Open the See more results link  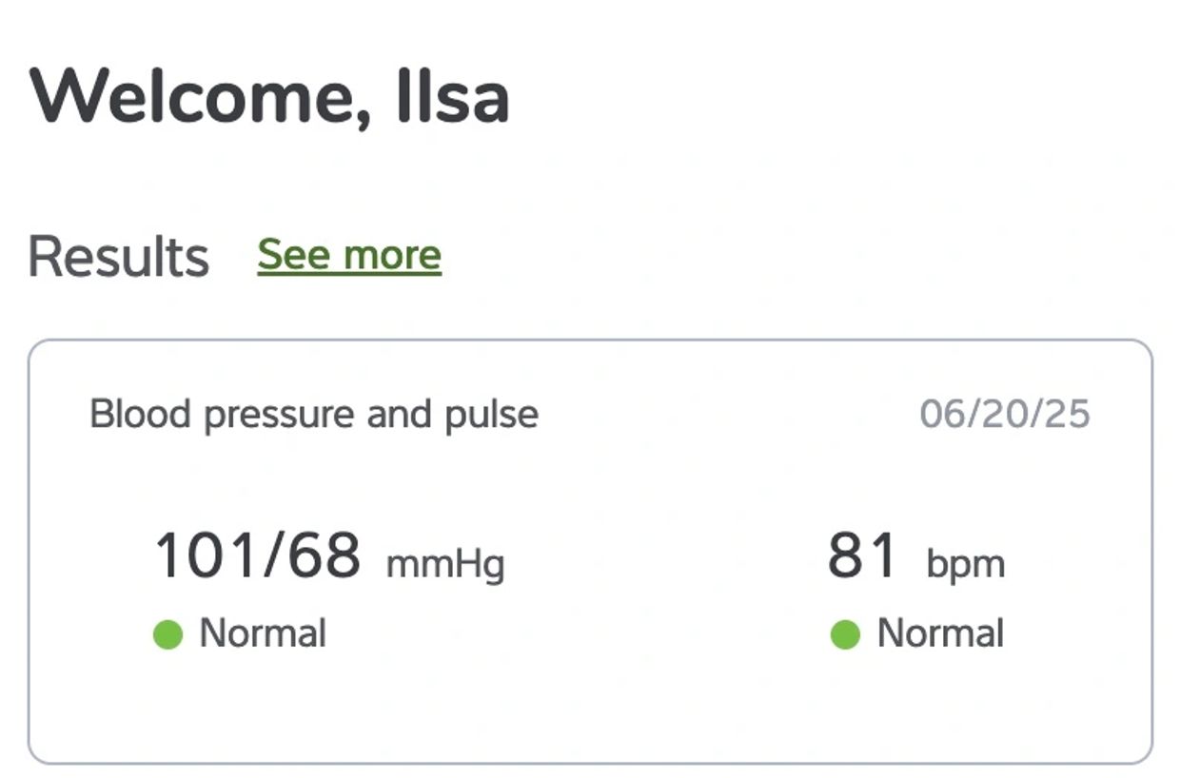click(349, 255)
